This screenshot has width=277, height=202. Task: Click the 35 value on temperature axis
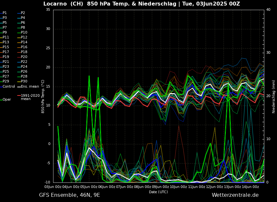(x=48, y=10)
